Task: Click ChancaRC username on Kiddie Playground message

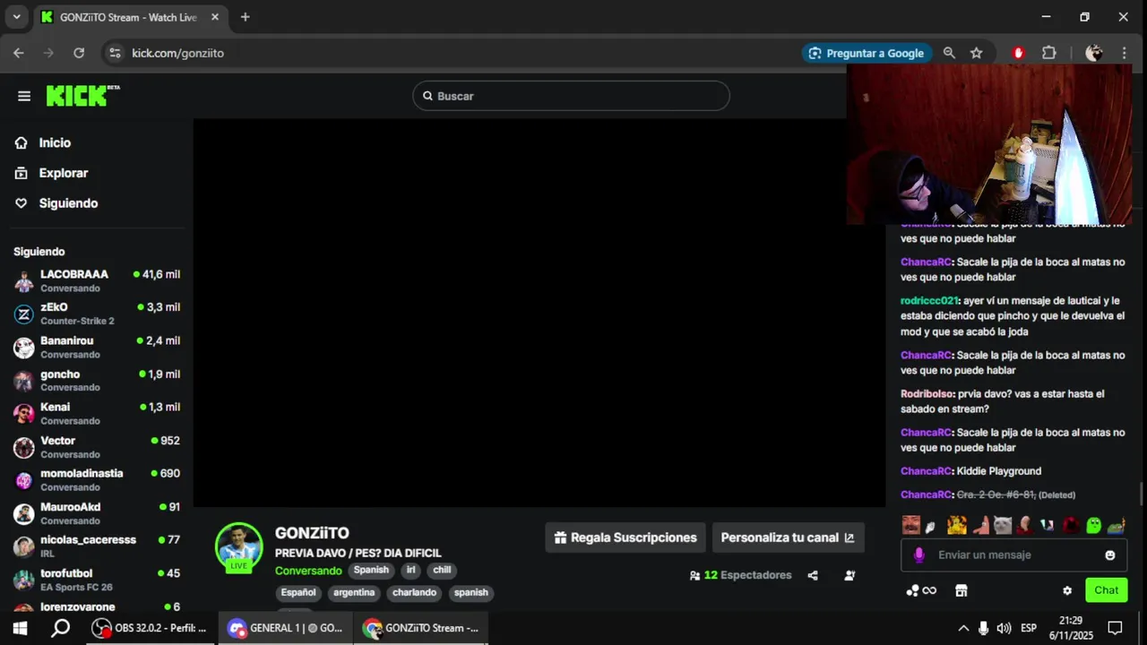Action: coord(926,471)
